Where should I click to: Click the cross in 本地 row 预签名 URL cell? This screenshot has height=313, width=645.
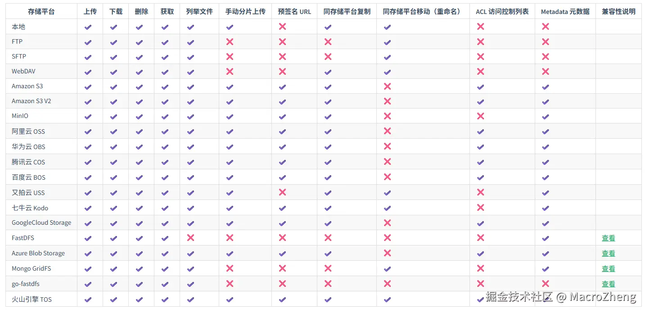coord(282,27)
